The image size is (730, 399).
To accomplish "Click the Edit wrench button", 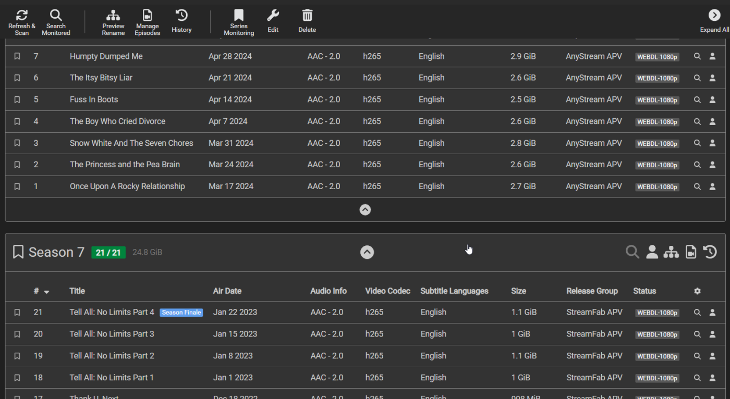I will click(273, 22).
